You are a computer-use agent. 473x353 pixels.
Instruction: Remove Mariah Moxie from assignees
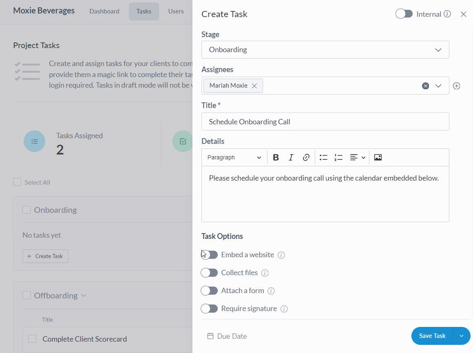pyautogui.click(x=254, y=86)
